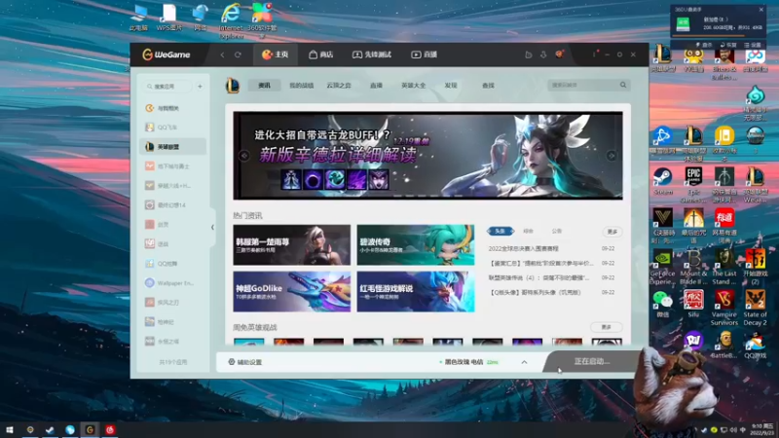Image resolution: width=779 pixels, height=438 pixels.
Task: Click the WeGame logo
Action: pyautogui.click(x=167, y=55)
